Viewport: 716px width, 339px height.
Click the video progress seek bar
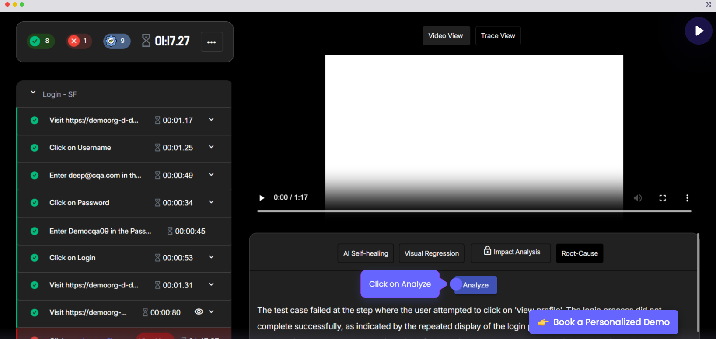(x=474, y=211)
